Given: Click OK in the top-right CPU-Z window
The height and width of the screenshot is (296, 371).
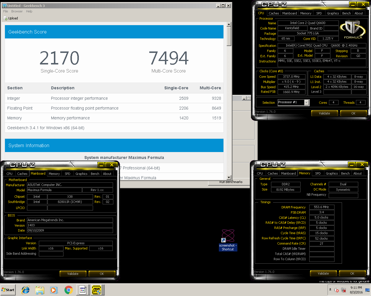Looking at the screenshot, I should click(353, 113).
